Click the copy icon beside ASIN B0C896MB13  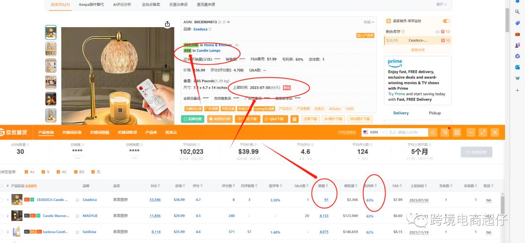click(220, 22)
